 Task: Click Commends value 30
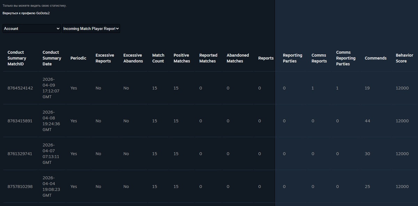click(x=367, y=154)
